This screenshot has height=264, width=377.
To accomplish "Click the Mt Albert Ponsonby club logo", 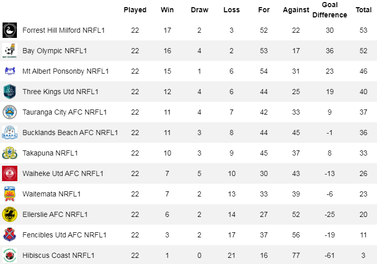I will click(10, 71).
